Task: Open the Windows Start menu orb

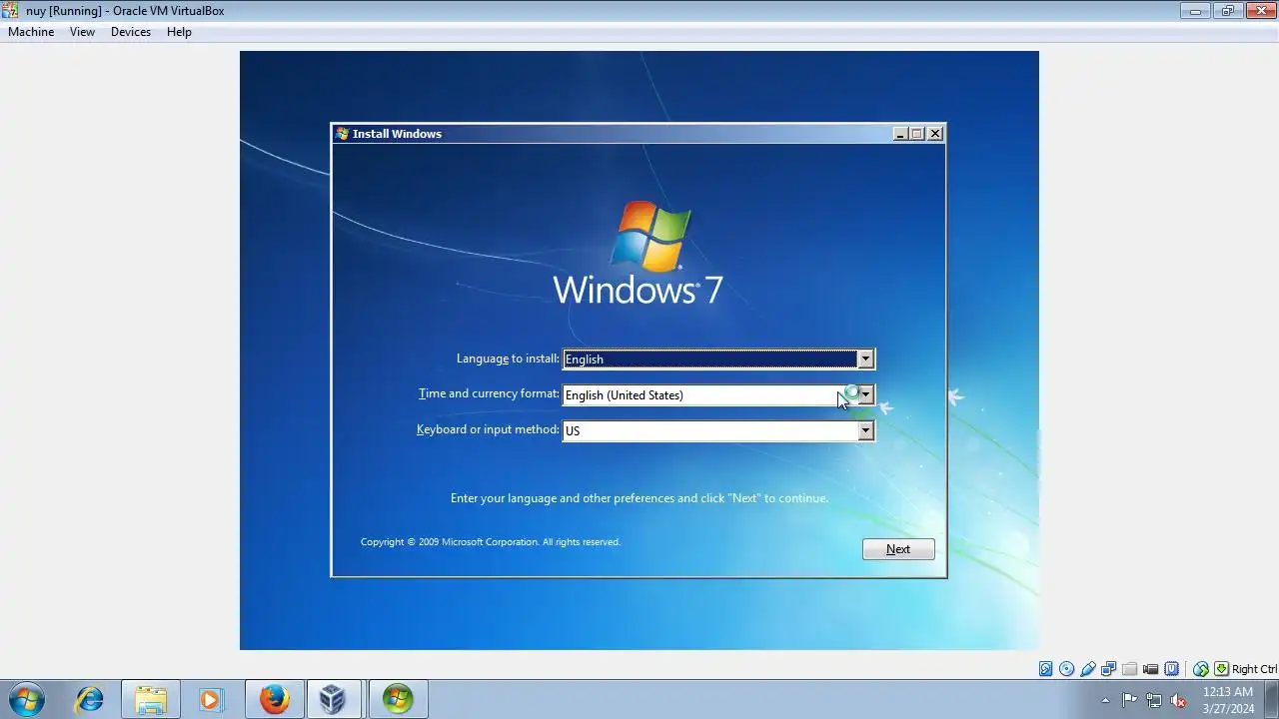Action: 27,699
